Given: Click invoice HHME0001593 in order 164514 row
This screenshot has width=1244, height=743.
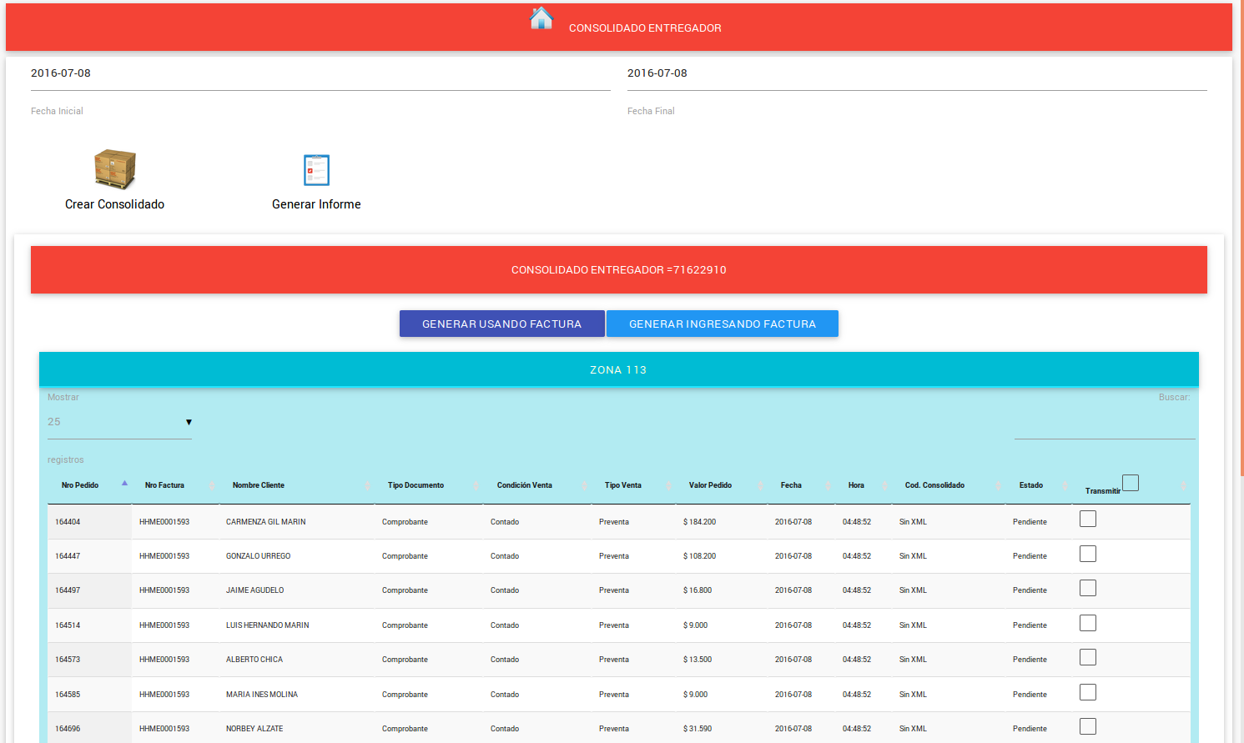Looking at the screenshot, I should pos(164,625).
